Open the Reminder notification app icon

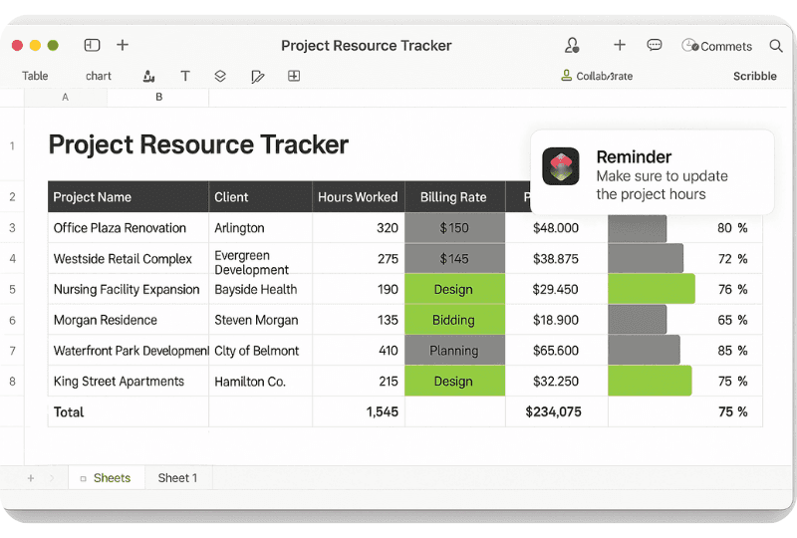pyautogui.click(x=561, y=166)
